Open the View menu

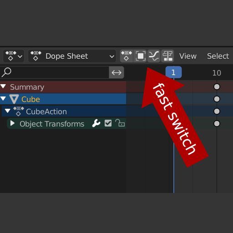click(x=188, y=56)
